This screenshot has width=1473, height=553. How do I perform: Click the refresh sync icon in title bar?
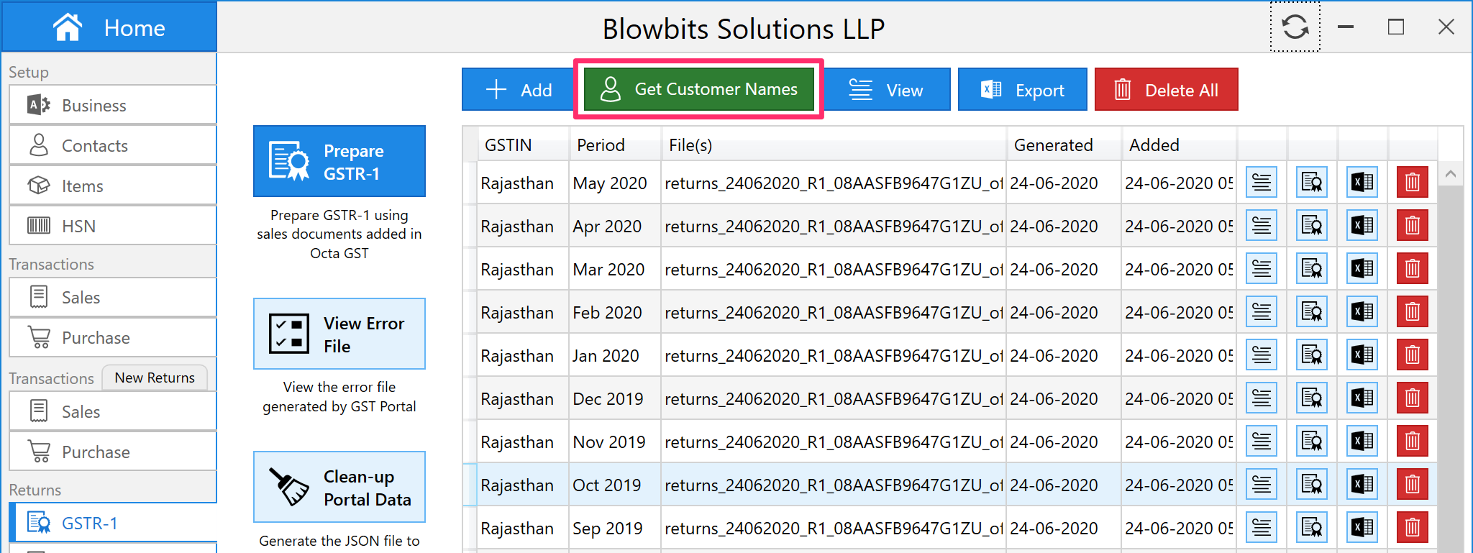(x=1295, y=27)
